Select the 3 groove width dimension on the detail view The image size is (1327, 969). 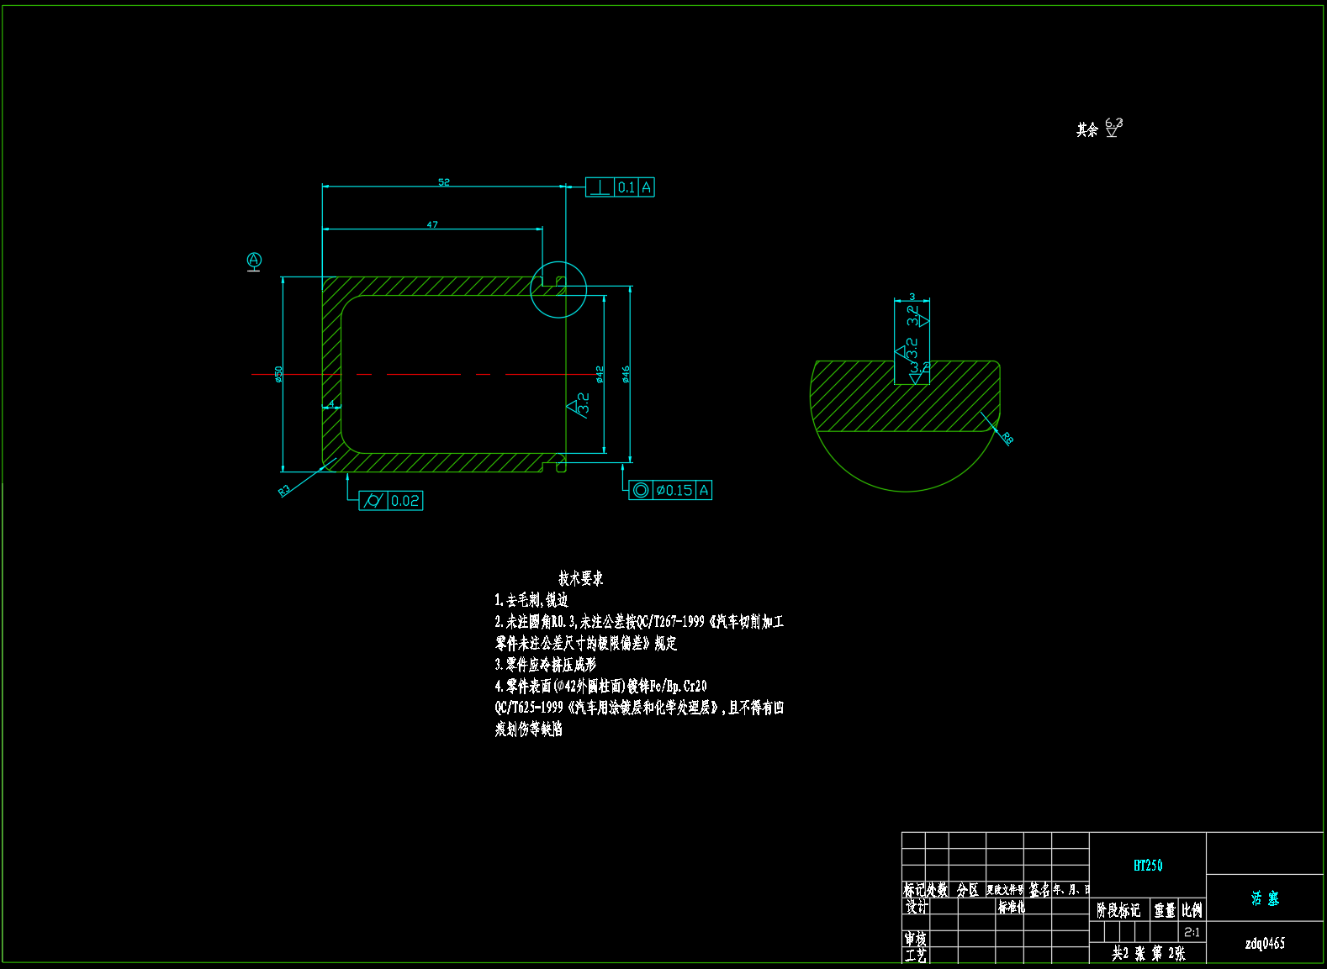[x=912, y=297]
